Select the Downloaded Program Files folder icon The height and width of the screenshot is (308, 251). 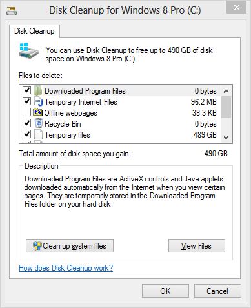point(37,90)
